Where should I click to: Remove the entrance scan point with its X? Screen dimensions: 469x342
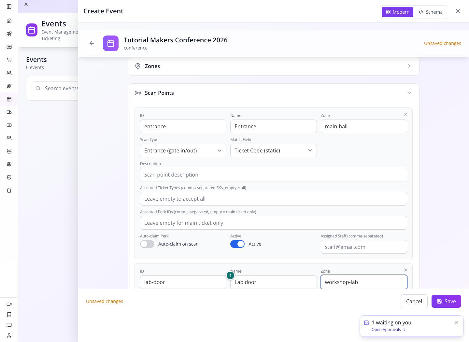pos(406,114)
